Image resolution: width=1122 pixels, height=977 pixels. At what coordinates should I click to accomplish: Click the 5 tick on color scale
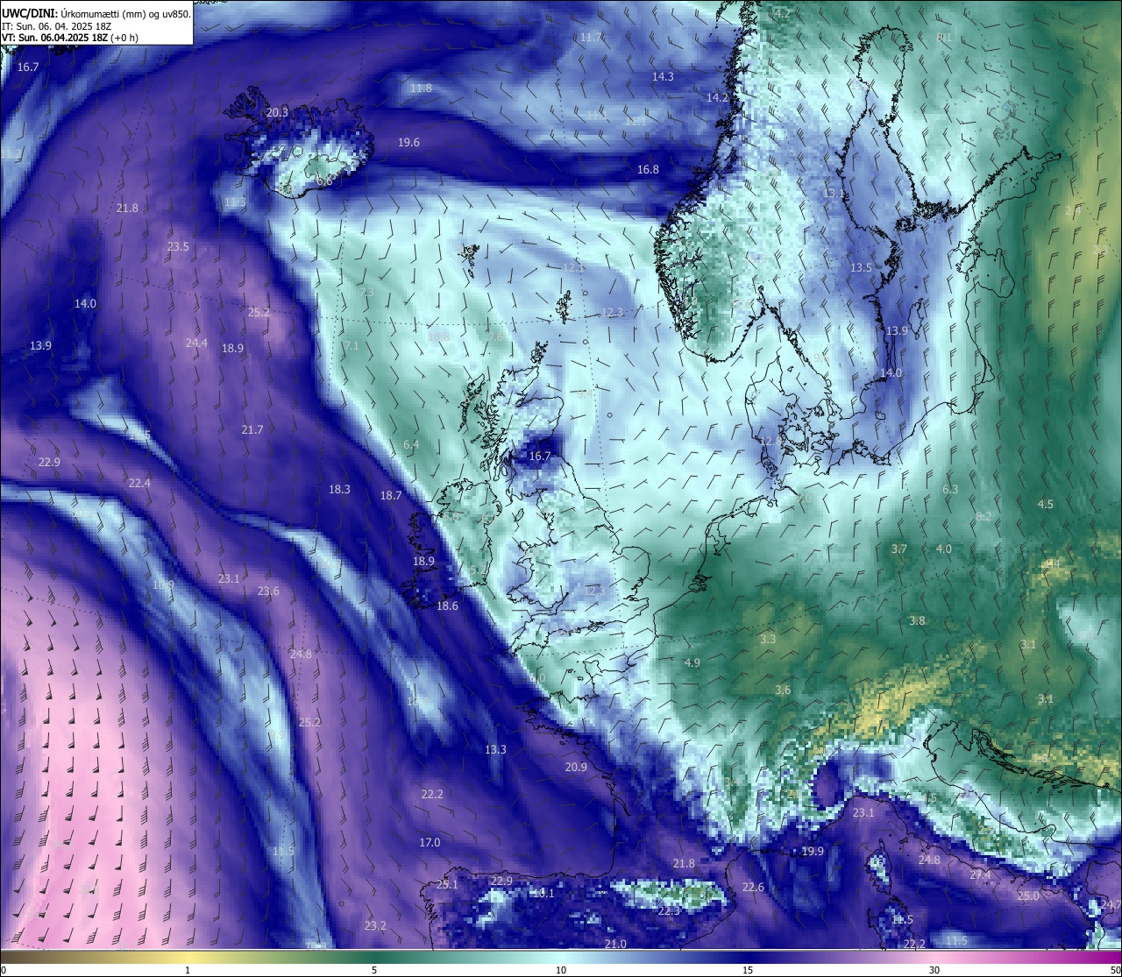pyautogui.click(x=374, y=970)
